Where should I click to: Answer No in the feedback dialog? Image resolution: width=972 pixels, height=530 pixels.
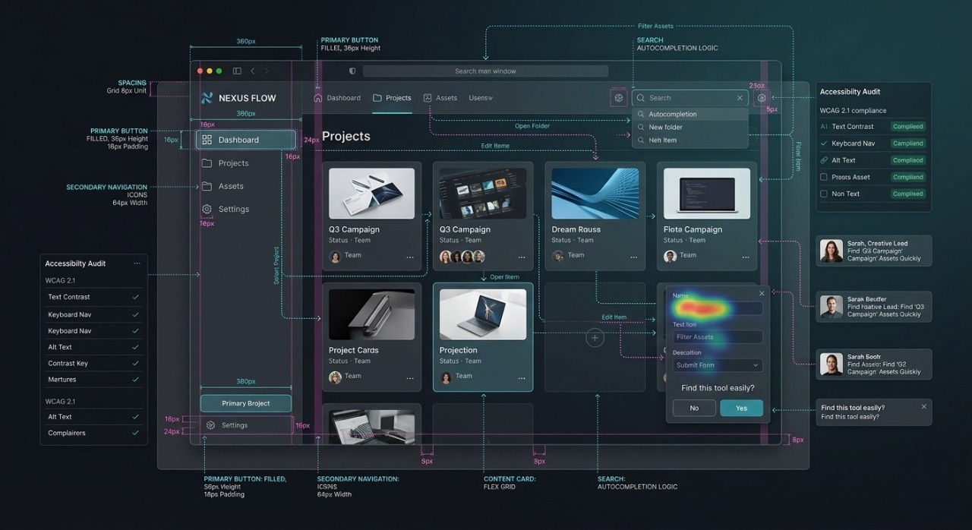[x=694, y=408]
